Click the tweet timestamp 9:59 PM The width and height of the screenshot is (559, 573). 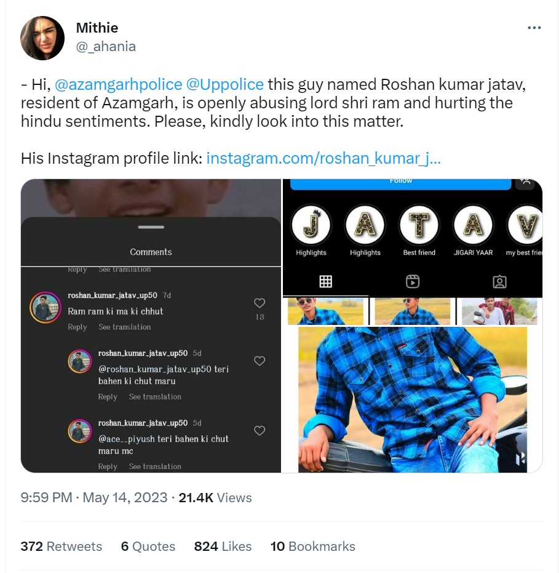tap(46, 497)
